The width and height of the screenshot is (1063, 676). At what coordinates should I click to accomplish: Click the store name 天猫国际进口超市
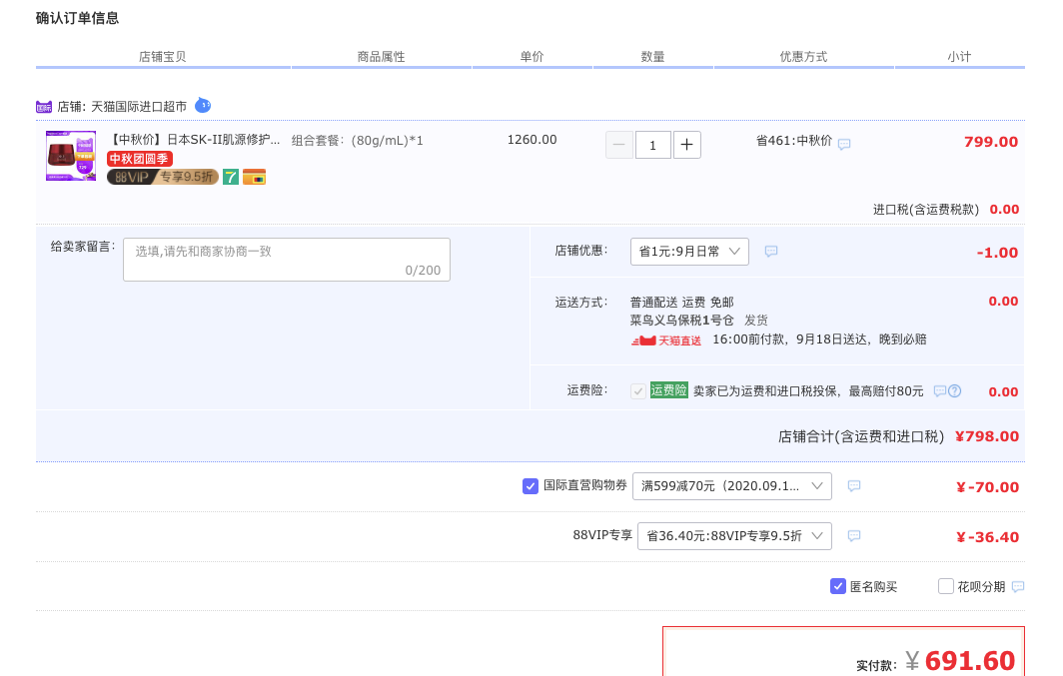pyautogui.click(x=139, y=107)
